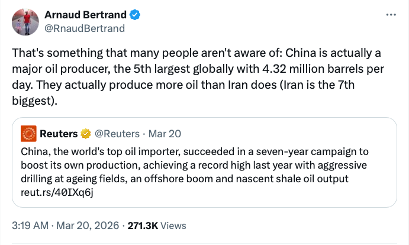Open the three-dot more options menu

coord(391,15)
